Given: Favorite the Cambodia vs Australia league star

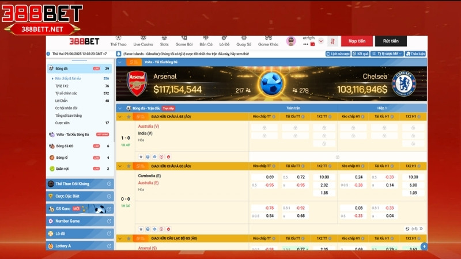Looking at the screenshot, I should pos(129,166).
